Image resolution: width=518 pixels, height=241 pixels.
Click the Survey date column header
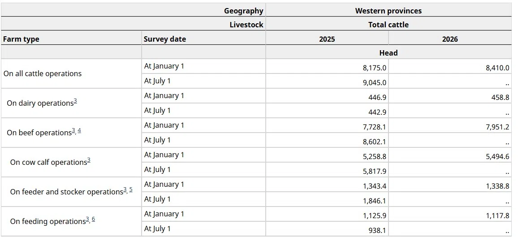click(x=164, y=39)
